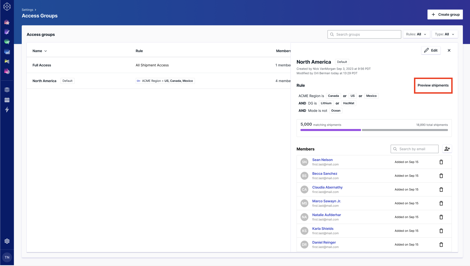Screen dimensions: 470x266
Task: Click the CA avatar for Claudia Abernathy
Action: (304, 189)
